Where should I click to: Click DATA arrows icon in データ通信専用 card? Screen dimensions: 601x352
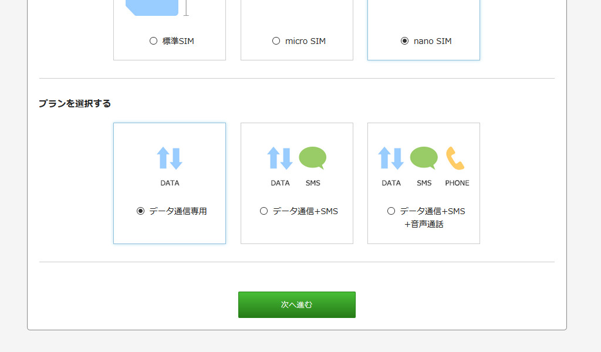click(x=170, y=158)
